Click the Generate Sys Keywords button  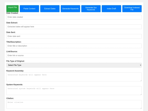(91, 8)
